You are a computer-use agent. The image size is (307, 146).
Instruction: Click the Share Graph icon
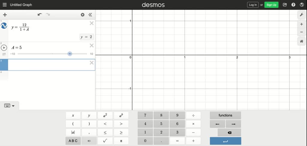[x=285, y=5]
